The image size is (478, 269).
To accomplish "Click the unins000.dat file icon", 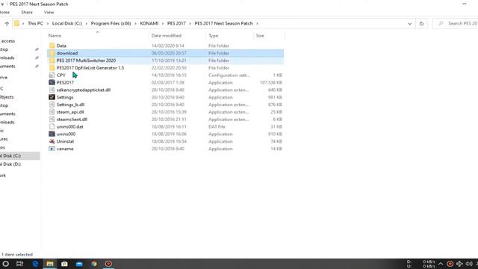I will pyautogui.click(x=52, y=126).
